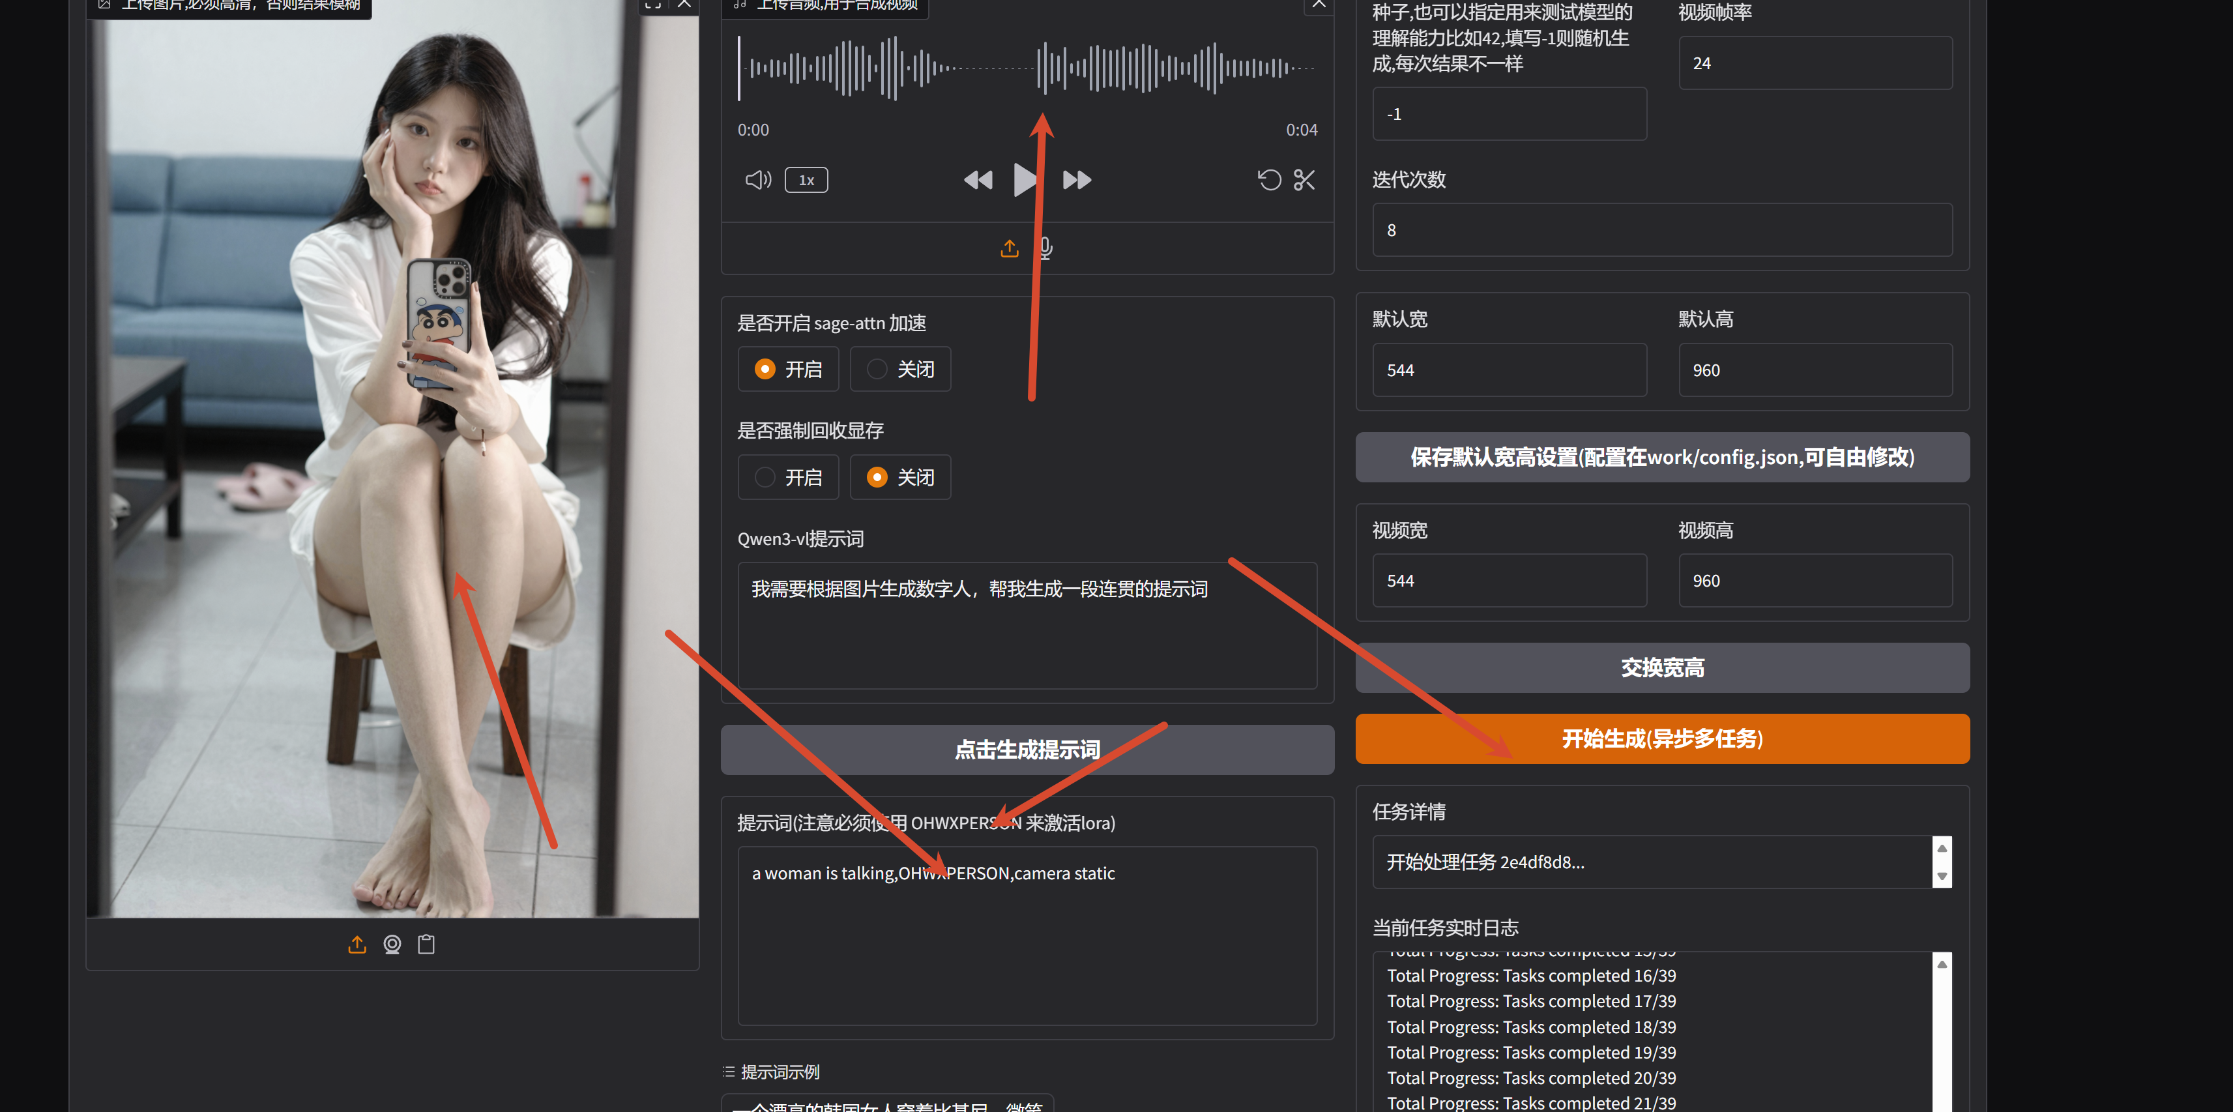Click 点击生成提示词 button

coord(1027,750)
